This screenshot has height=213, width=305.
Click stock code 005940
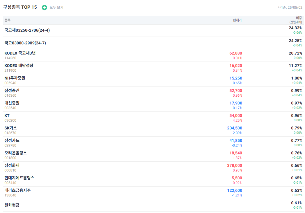[x=10, y=83]
